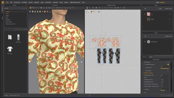The width and height of the screenshot is (174, 98).
Task: Click the rectangle tool icon in the 2D toolbar
Action: [96, 8]
